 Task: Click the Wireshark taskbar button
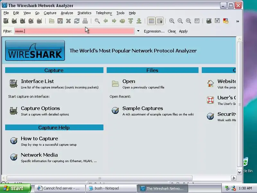[163, 188]
